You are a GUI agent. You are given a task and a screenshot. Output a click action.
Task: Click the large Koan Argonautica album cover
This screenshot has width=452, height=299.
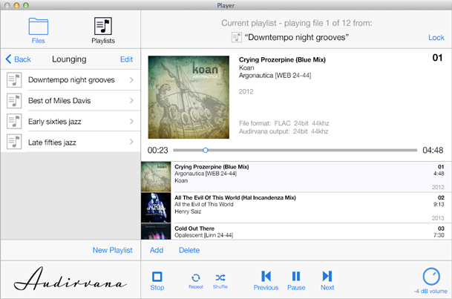click(x=189, y=97)
